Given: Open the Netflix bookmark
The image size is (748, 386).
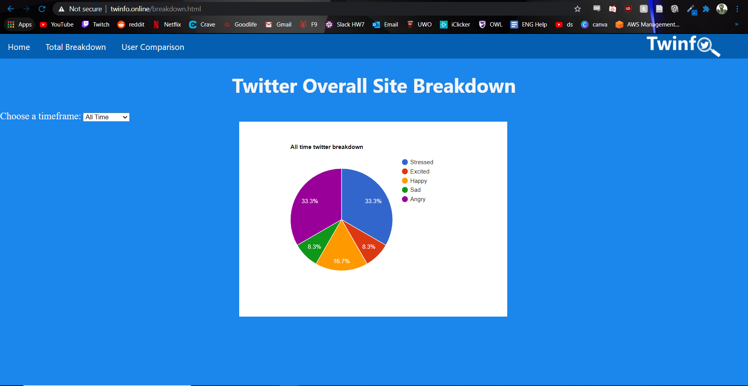Looking at the screenshot, I should pyautogui.click(x=167, y=24).
